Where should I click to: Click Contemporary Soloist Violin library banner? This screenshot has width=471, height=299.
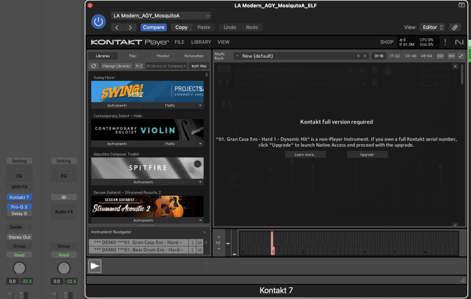click(x=147, y=130)
